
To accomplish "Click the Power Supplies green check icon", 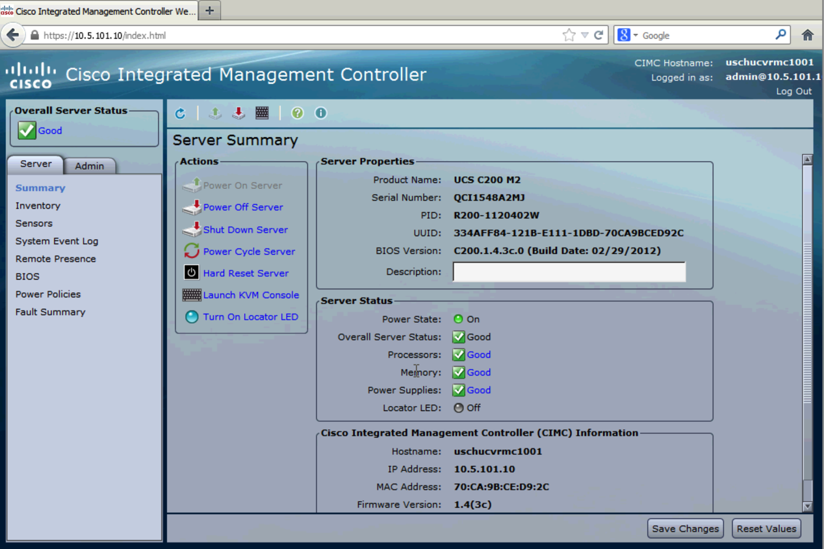I will pyautogui.click(x=459, y=390).
